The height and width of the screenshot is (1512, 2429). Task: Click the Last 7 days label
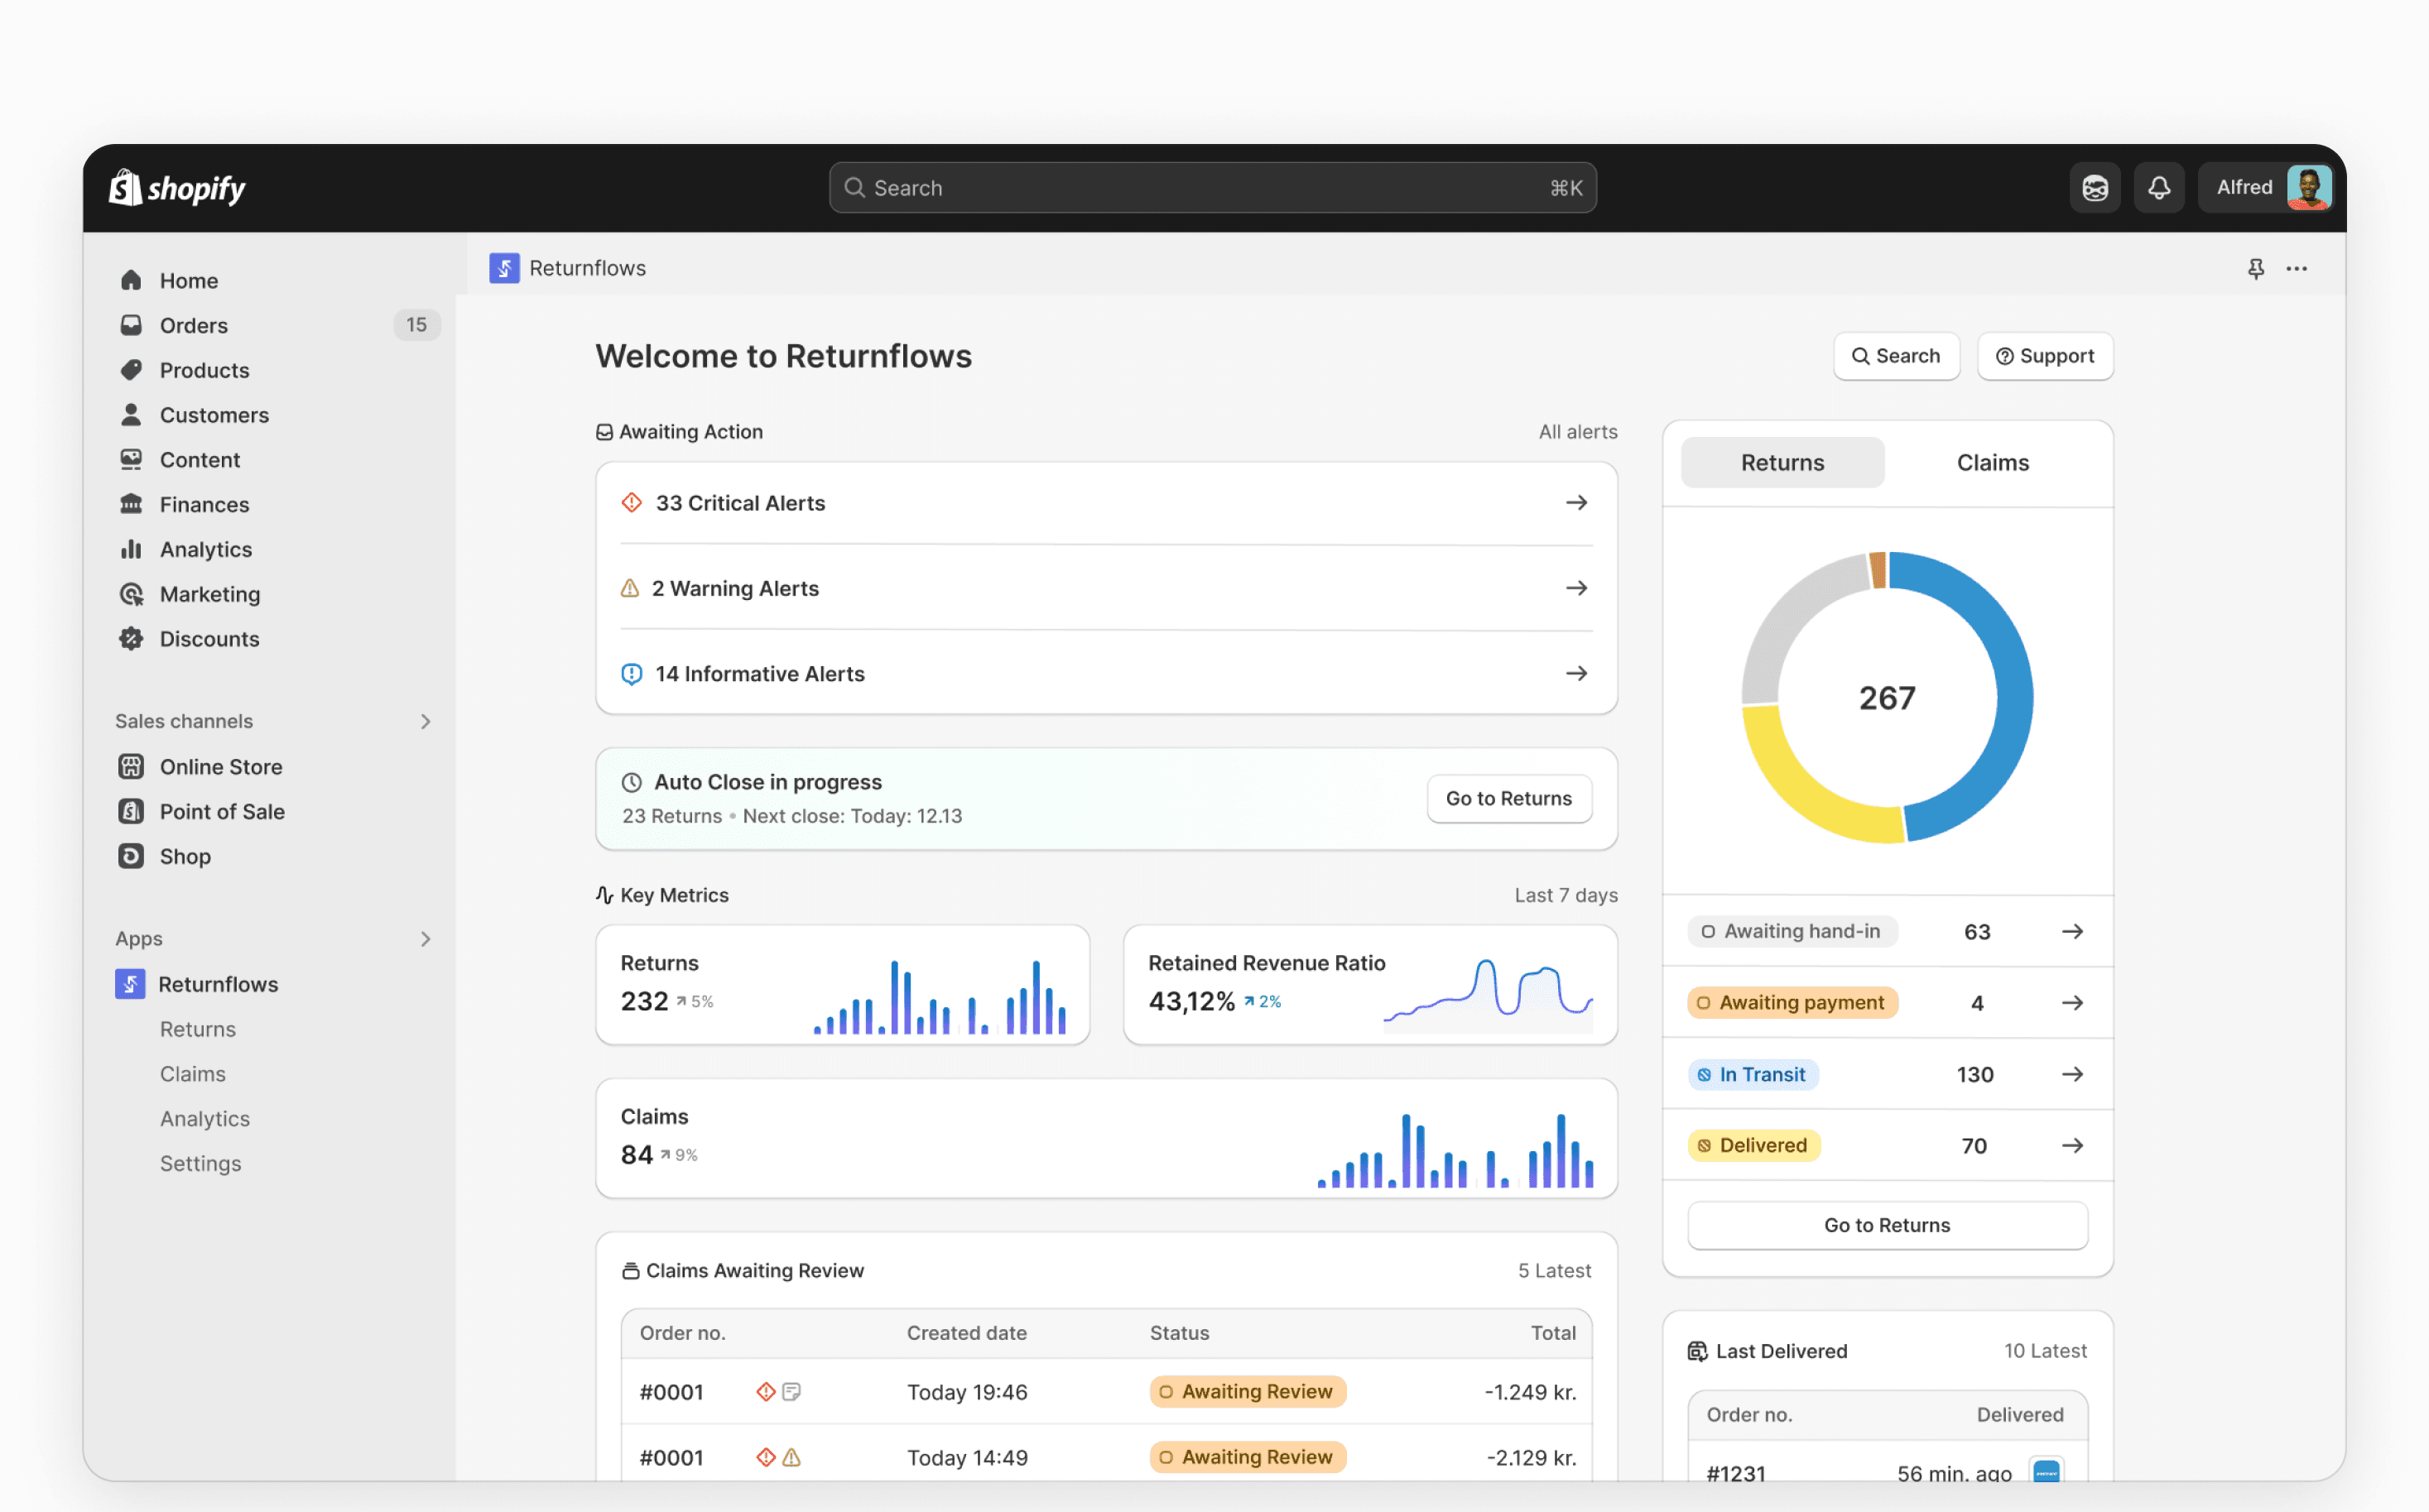(1566, 895)
